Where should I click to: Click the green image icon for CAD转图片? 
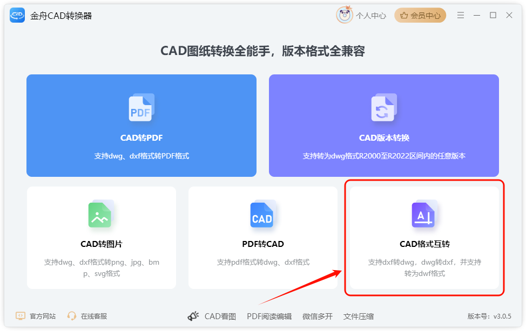click(x=101, y=213)
